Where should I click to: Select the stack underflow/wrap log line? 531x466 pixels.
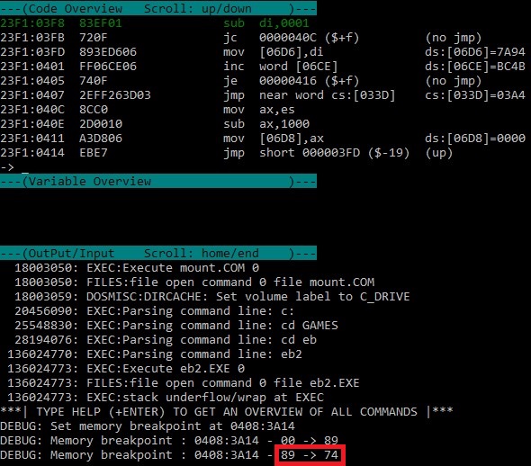click(x=166, y=397)
